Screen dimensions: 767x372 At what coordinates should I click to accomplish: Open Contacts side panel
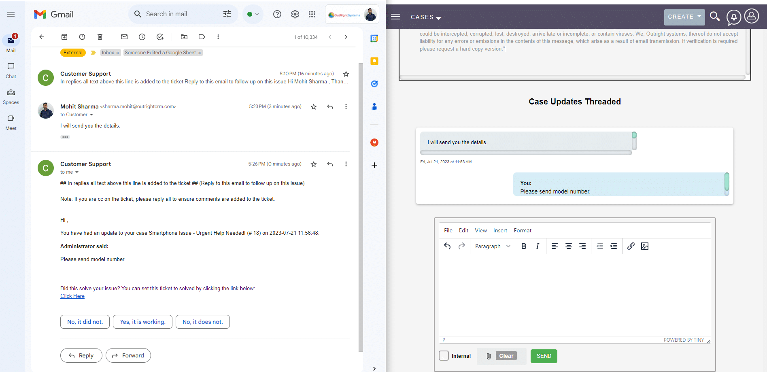tap(374, 106)
